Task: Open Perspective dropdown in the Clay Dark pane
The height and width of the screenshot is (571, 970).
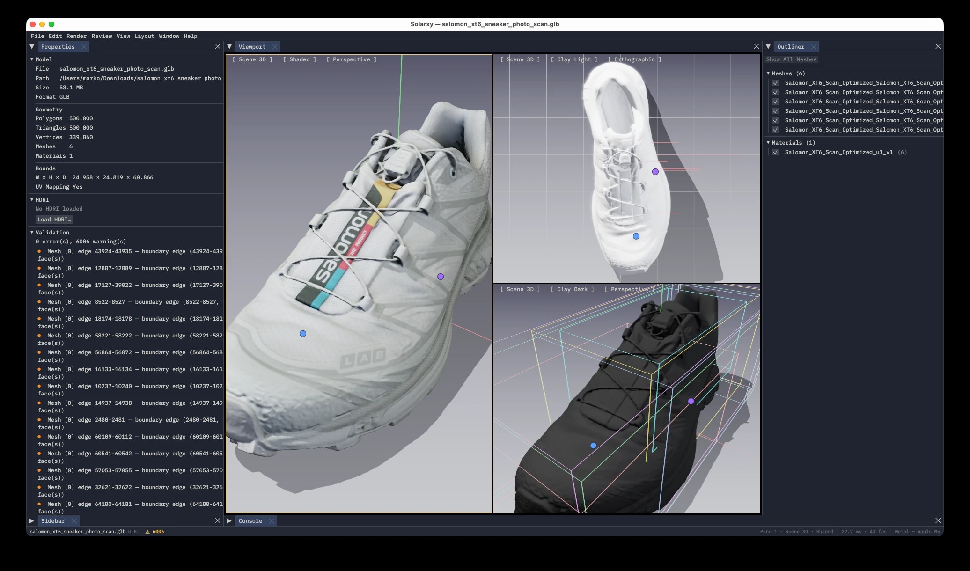Action: [x=630, y=289]
